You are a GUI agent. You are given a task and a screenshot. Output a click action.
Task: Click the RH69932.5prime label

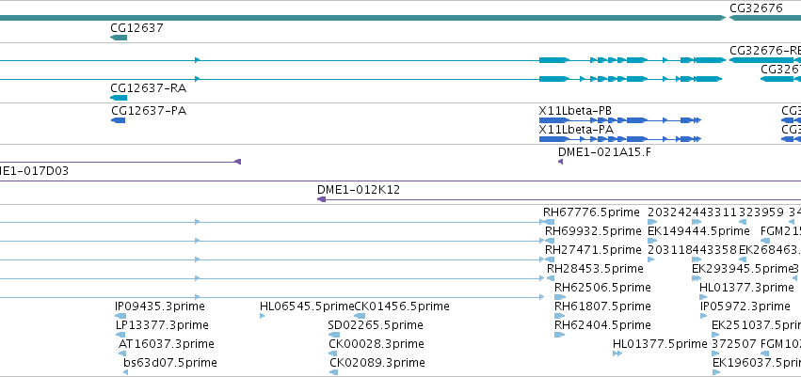593,231
